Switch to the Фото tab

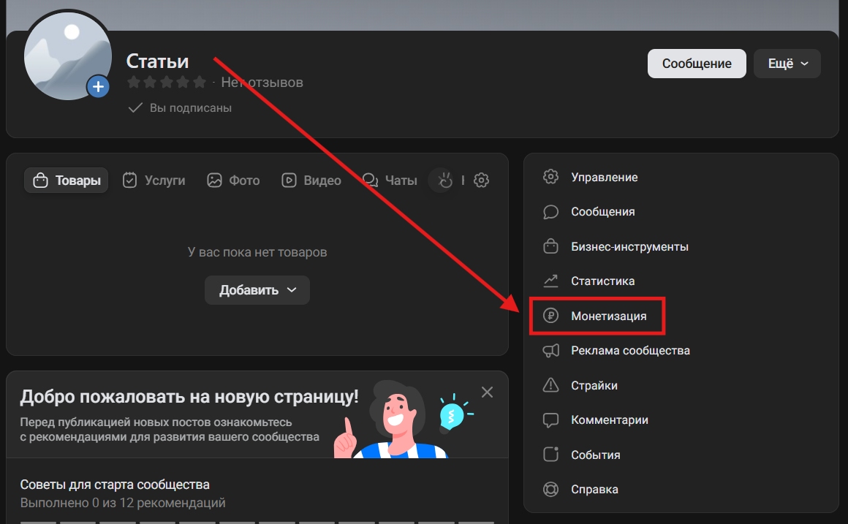pos(233,180)
